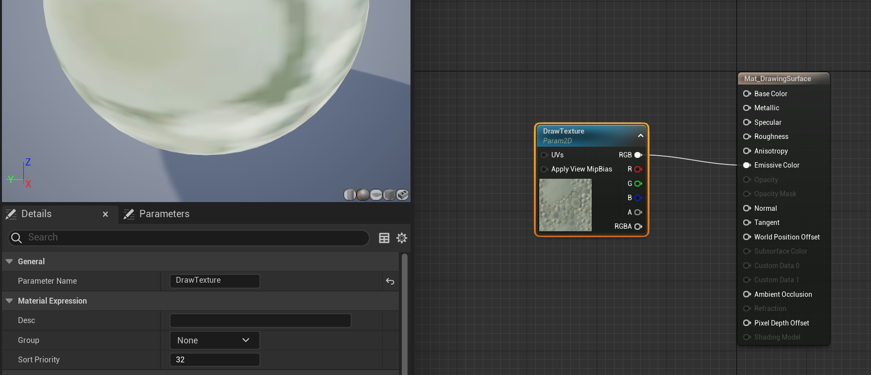Image resolution: width=871 pixels, height=375 pixels.
Task: Click the Tangent input pin
Action: point(747,222)
